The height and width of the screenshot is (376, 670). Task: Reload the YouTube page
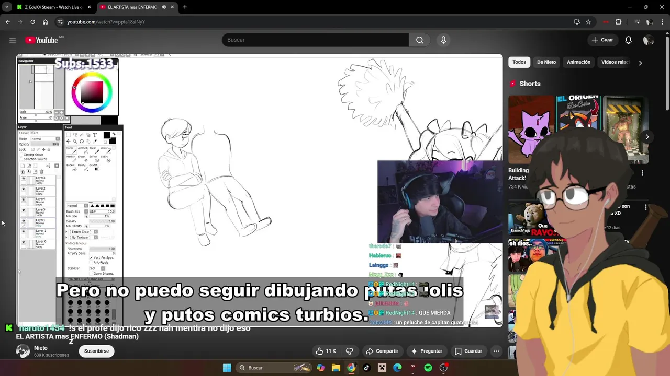point(32,22)
